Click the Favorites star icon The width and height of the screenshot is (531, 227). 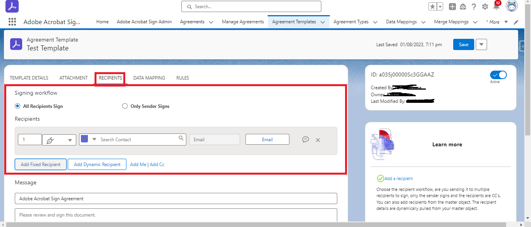(x=433, y=7)
